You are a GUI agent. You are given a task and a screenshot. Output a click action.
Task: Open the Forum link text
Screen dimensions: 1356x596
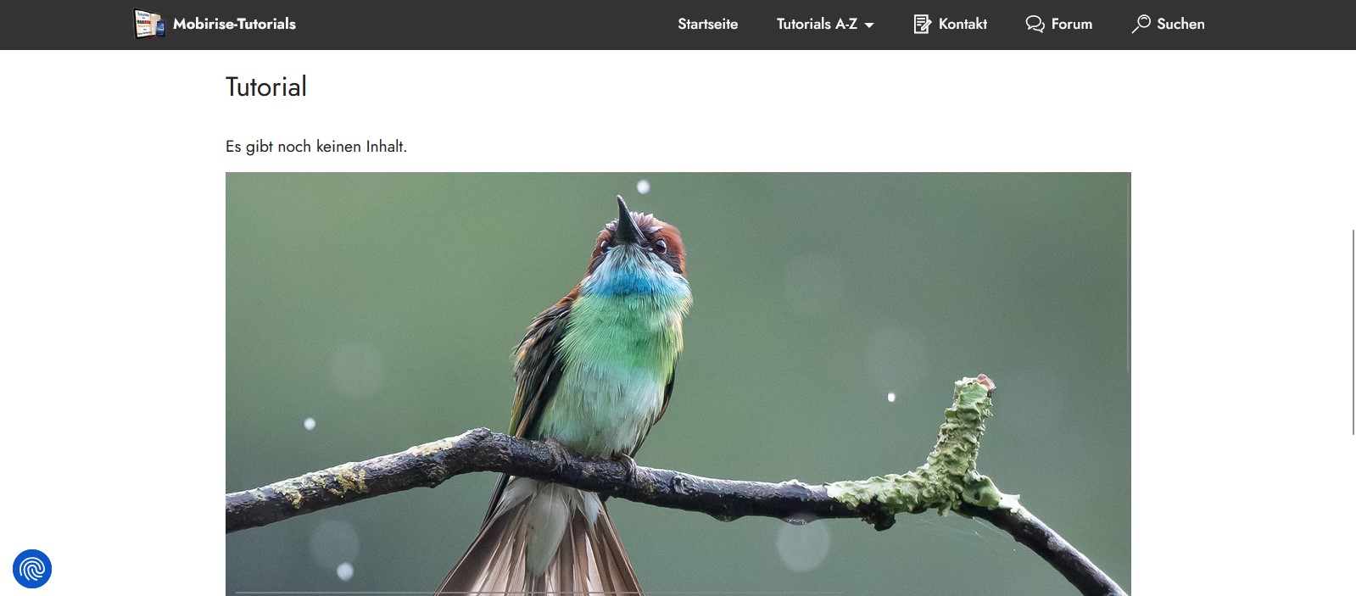[1072, 24]
